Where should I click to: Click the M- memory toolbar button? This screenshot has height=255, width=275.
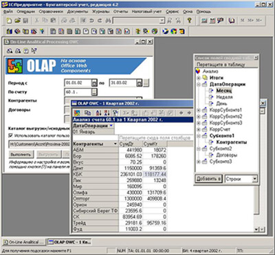coord(258,21)
